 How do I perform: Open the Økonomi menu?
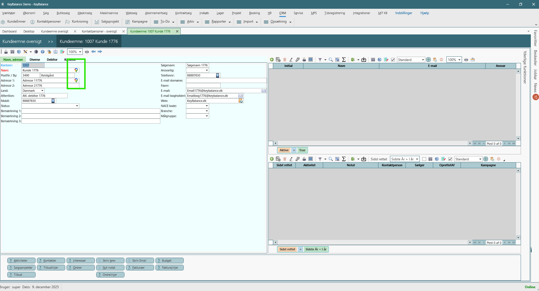[x=29, y=13]
